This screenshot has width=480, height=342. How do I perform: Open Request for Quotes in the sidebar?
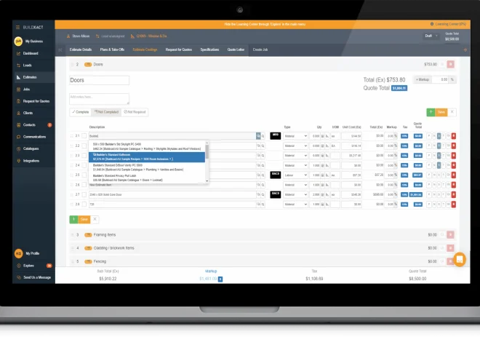tap(36, 101)
